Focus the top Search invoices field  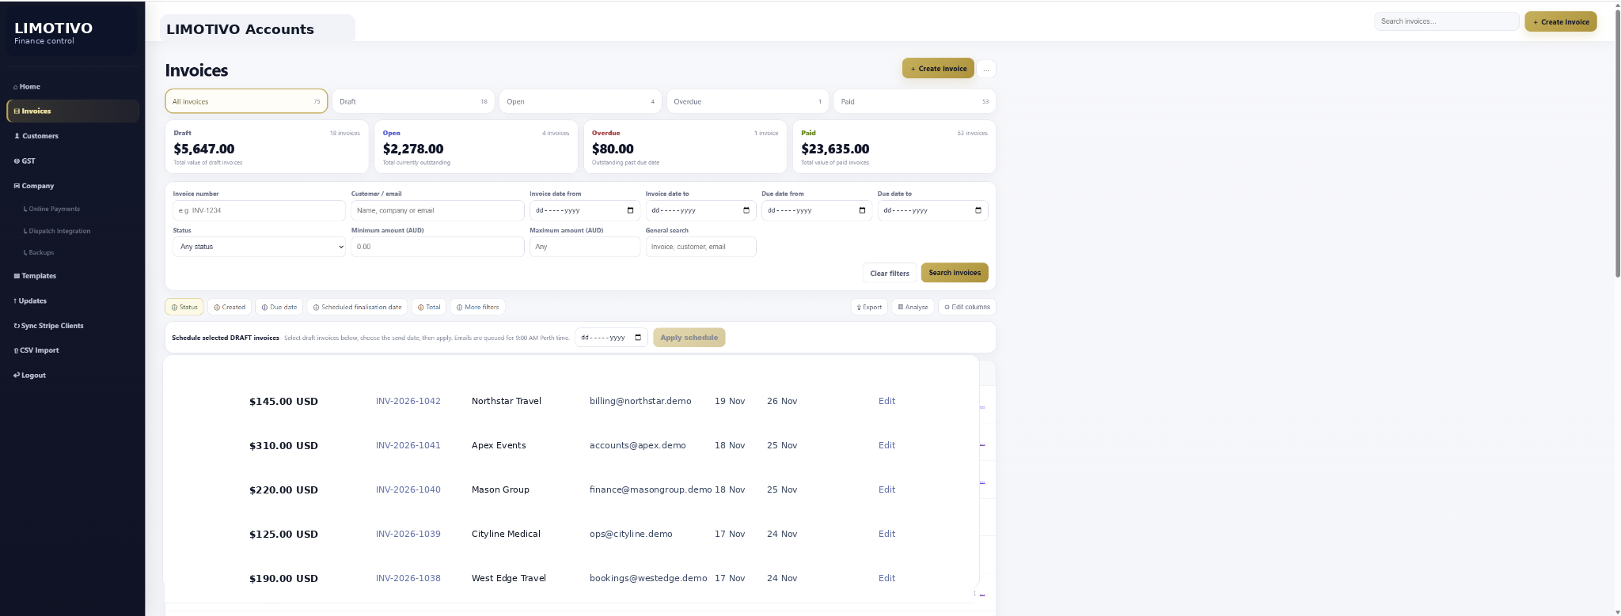click(1447, 21)
